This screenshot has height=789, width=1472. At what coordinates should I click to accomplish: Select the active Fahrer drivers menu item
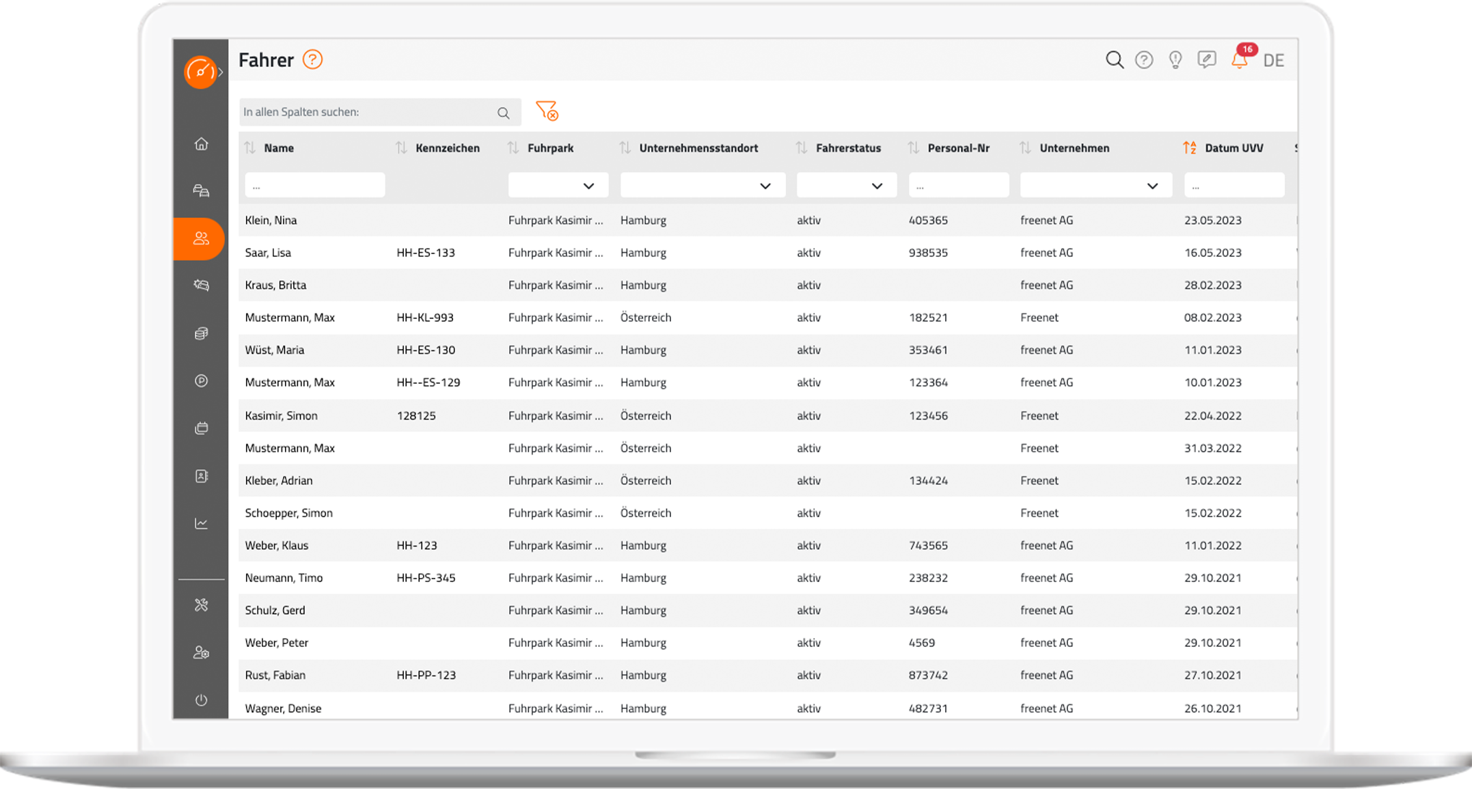coord(200,238)
